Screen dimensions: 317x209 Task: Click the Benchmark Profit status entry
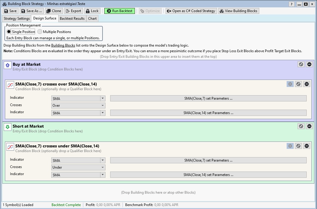(152, 205)
